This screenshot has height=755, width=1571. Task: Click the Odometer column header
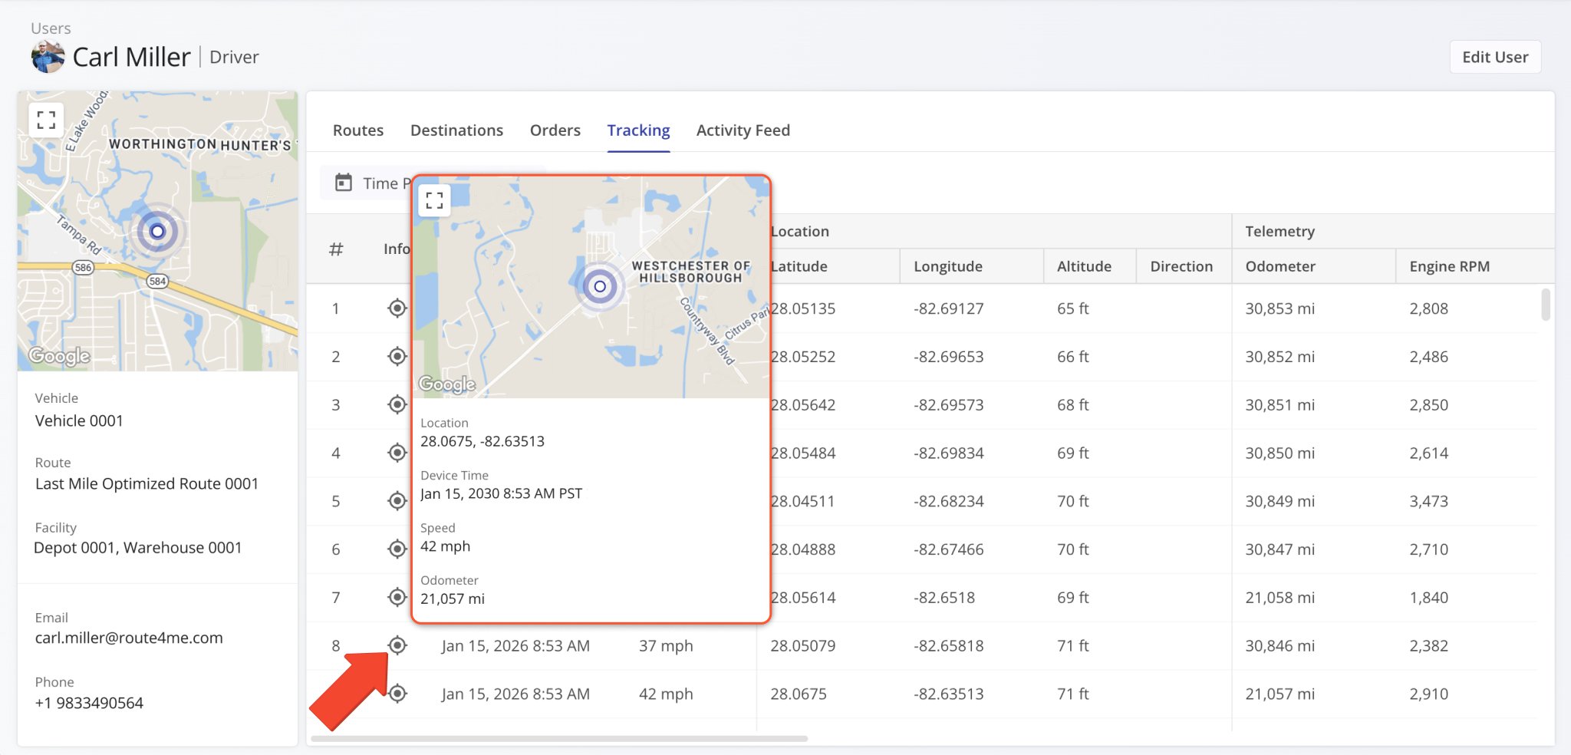pos(1280,266)
